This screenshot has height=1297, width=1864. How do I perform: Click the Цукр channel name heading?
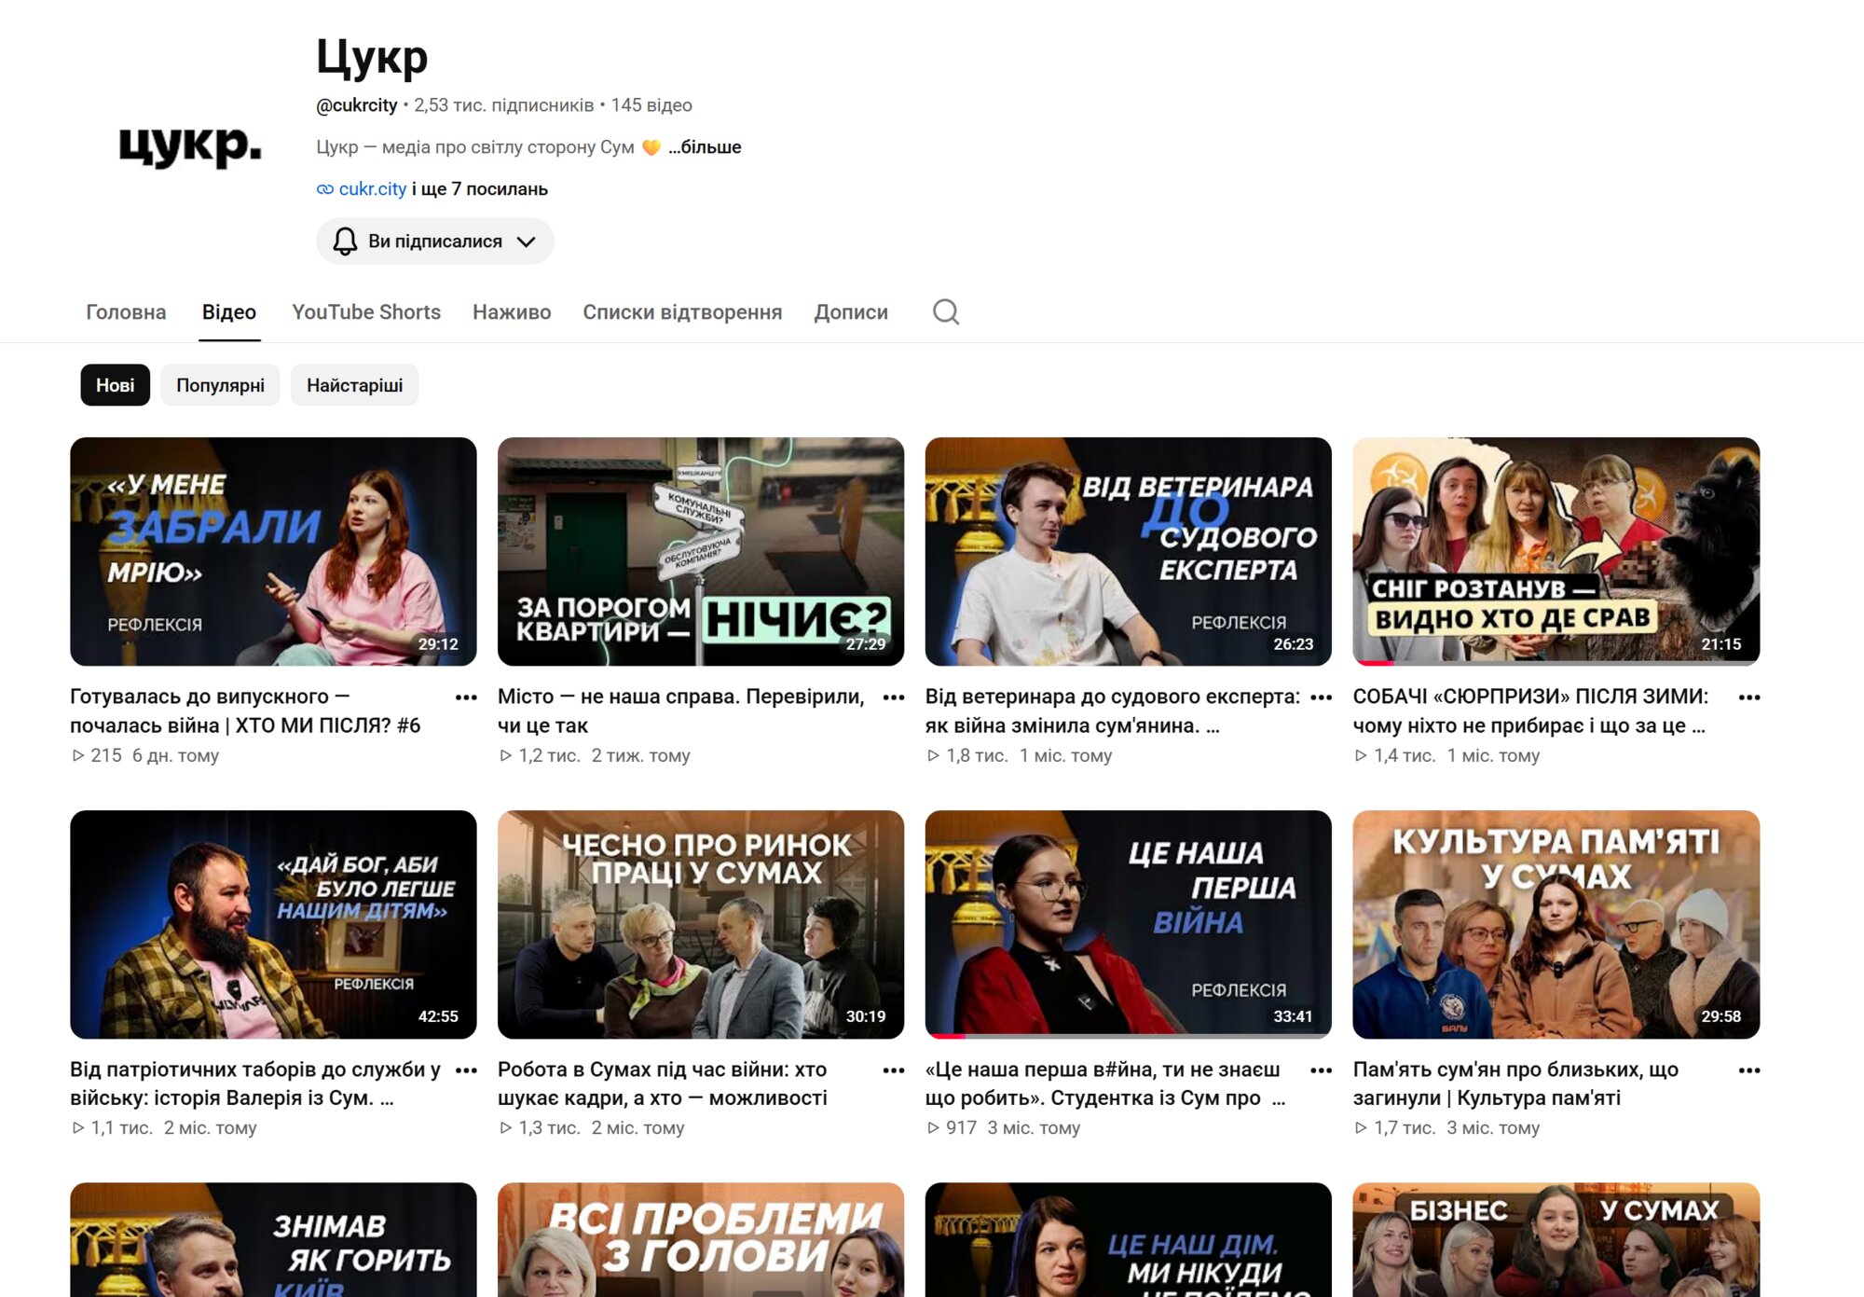tap(372, 57)
